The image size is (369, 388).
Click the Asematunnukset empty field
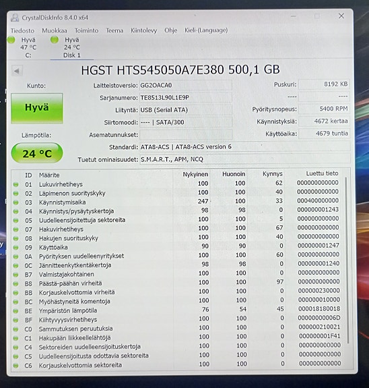[x=186, y=134]
